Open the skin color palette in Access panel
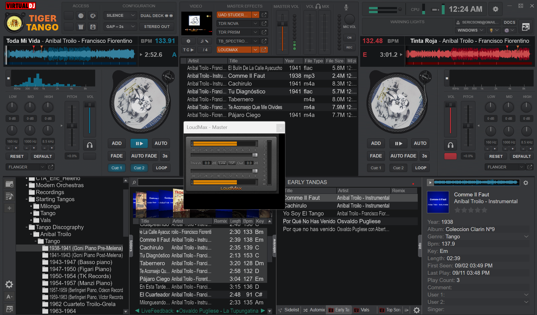This screenshot has height=315, width=537. pos(93,16)
